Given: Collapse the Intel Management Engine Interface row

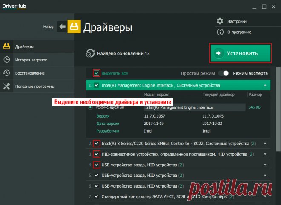Looking at the screenshot, I should point(265,85).
